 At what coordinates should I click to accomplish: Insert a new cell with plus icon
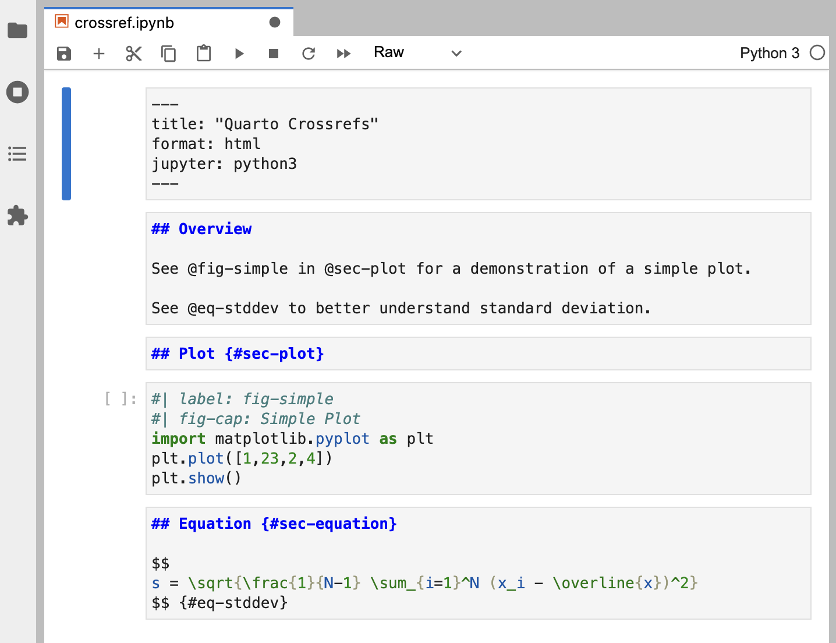point(99,54)
